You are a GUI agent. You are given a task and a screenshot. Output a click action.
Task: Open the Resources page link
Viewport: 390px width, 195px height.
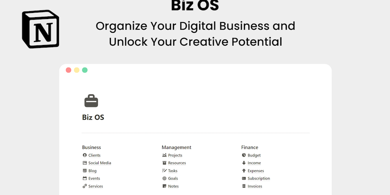[177, 163]
